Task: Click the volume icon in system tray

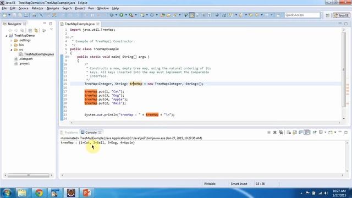Action: pyautogui.click(x=326, y=193)
